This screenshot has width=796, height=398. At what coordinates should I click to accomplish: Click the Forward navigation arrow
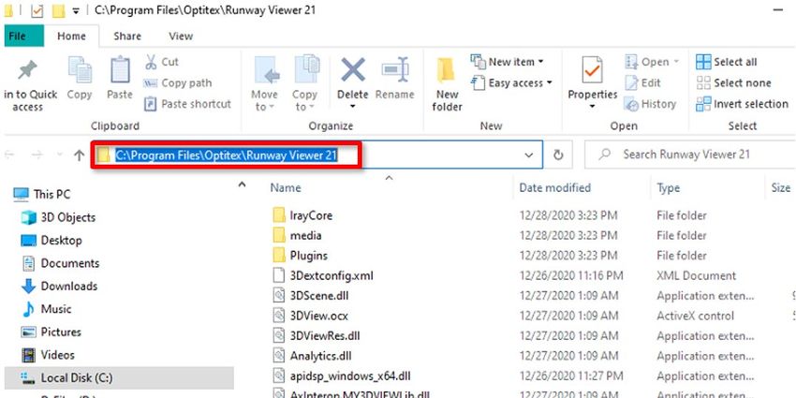pyautogui.click(x=37, y=155)
